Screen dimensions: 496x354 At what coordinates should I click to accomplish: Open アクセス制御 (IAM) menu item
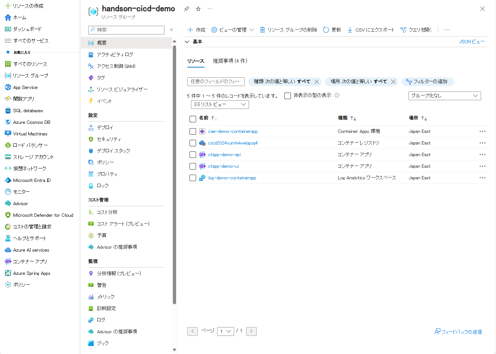[116, 66]
